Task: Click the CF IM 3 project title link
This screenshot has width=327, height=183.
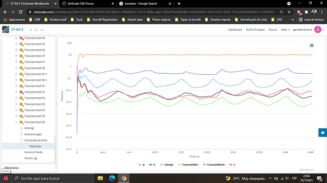Action: 17,30
